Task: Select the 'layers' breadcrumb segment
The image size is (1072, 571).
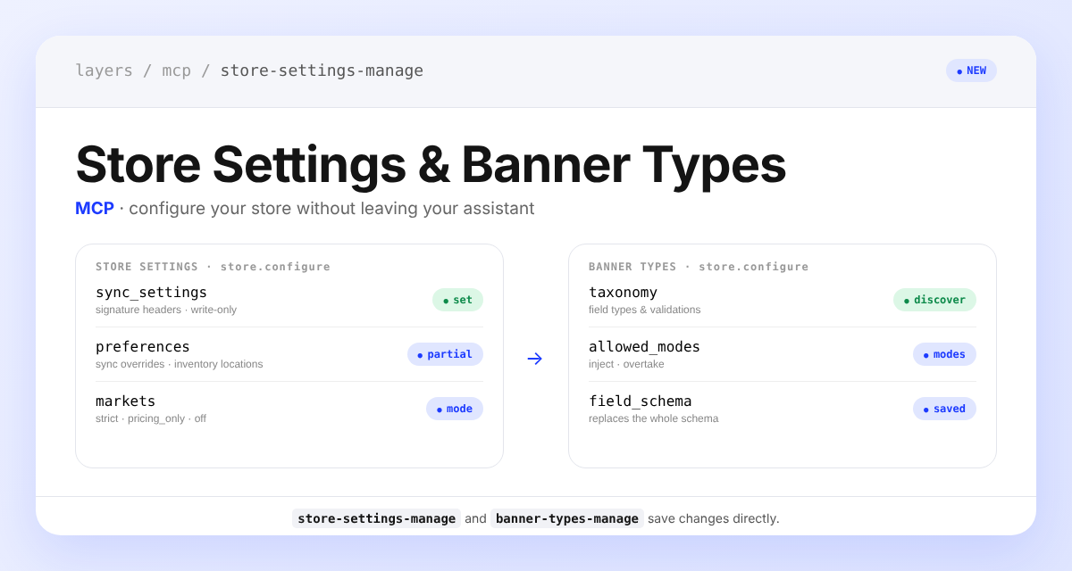Action: pos(104,70)
